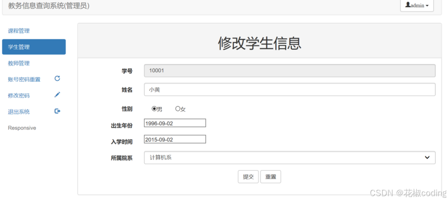Open 学生管理 in the sidebar
This screenshot has width=448, height=201.
(34, 47)
